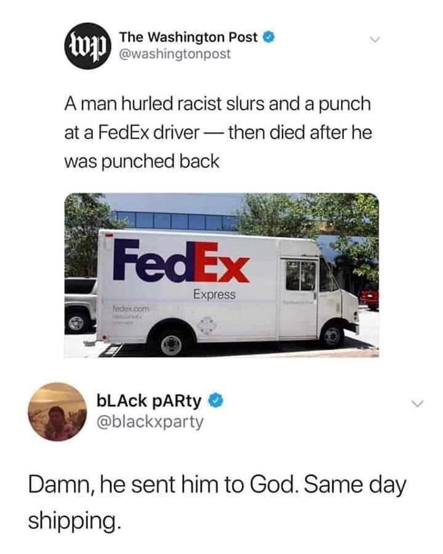Image resolution: width=443 pixels, height=554 pixels.
Task: Click the 'Damn, he sent him to God' line
Action: 161,484
